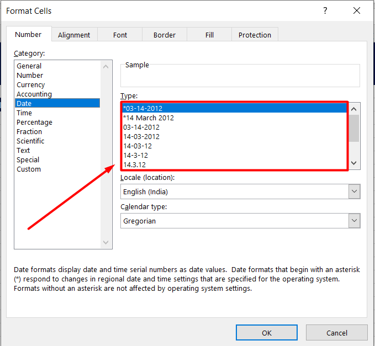Viewport: 375px width, 346px height.
Task: Pick the 14-03-12 date type
Action: click(234, 146)
